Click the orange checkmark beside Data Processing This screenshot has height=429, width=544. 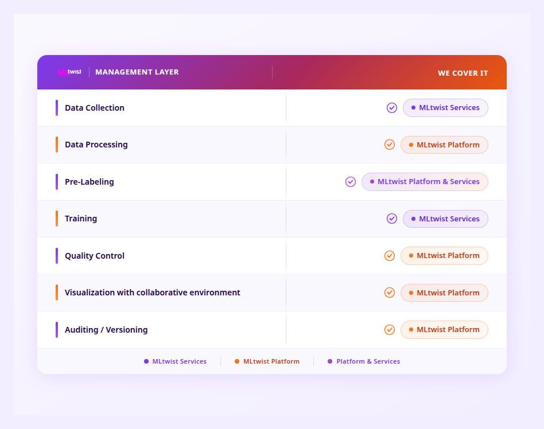tap(390, 145)
